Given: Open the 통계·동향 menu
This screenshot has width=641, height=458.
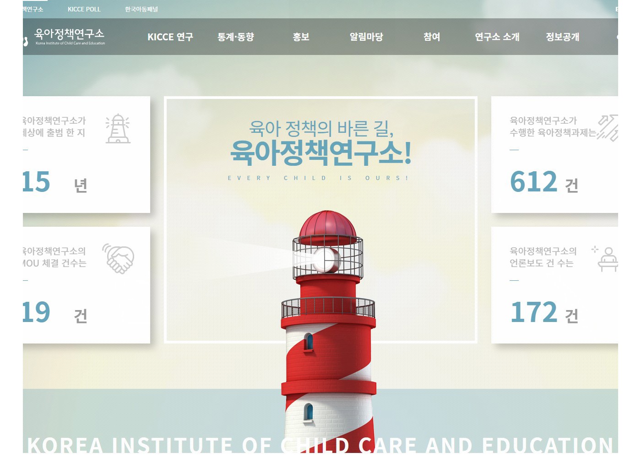Looking at the screenshot, I should 236,37.
